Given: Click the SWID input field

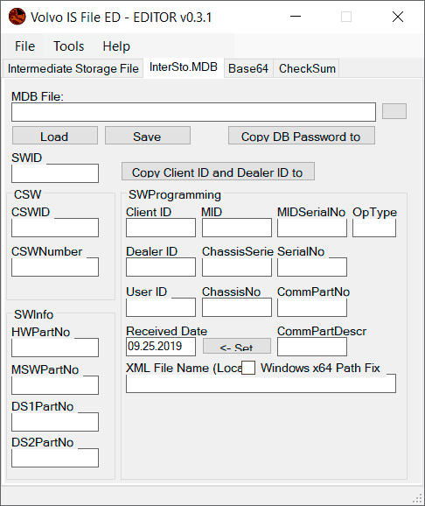Looking at the screenshot, I should [55, 173].
